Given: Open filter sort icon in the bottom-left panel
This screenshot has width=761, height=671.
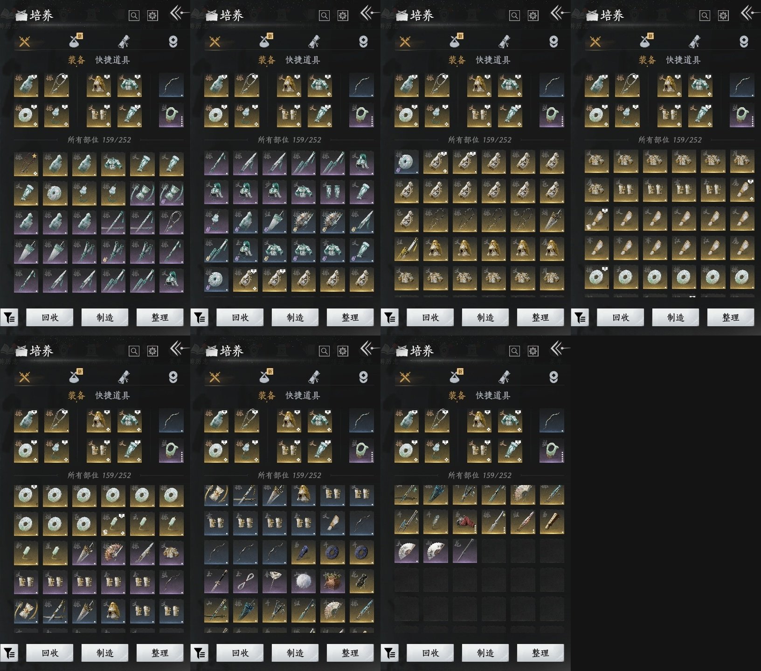Looking at the screenshot, I should [9, 653].
